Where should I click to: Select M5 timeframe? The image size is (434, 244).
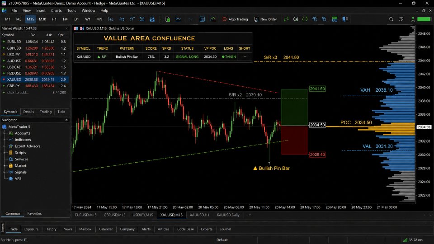tap(19, 19)
